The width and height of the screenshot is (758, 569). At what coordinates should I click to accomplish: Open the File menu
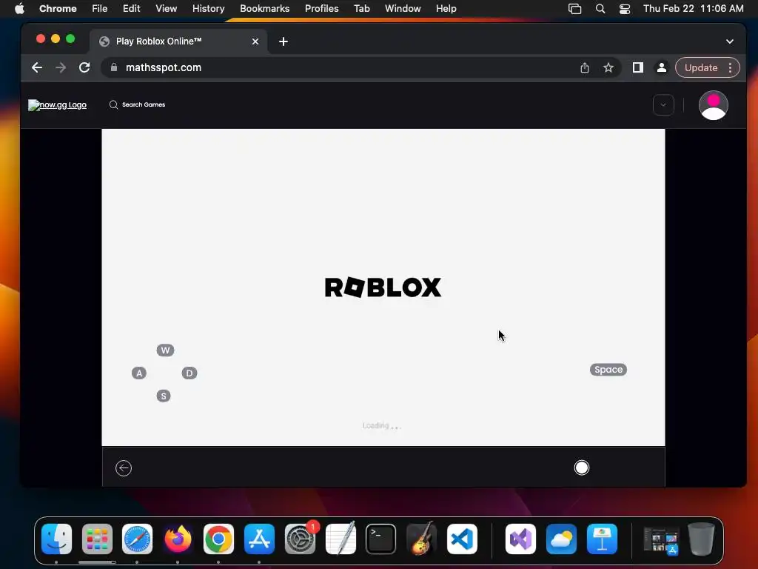point(100,9)
